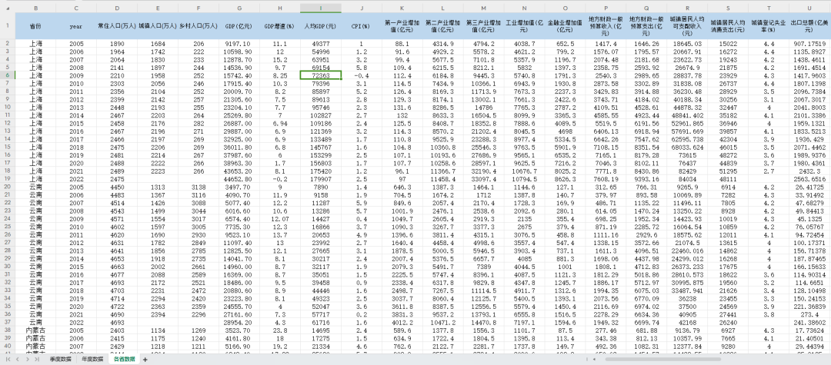The image size is (831, 365).
Task: Click the CPI(%) header cell
Action: click(362, 26)
